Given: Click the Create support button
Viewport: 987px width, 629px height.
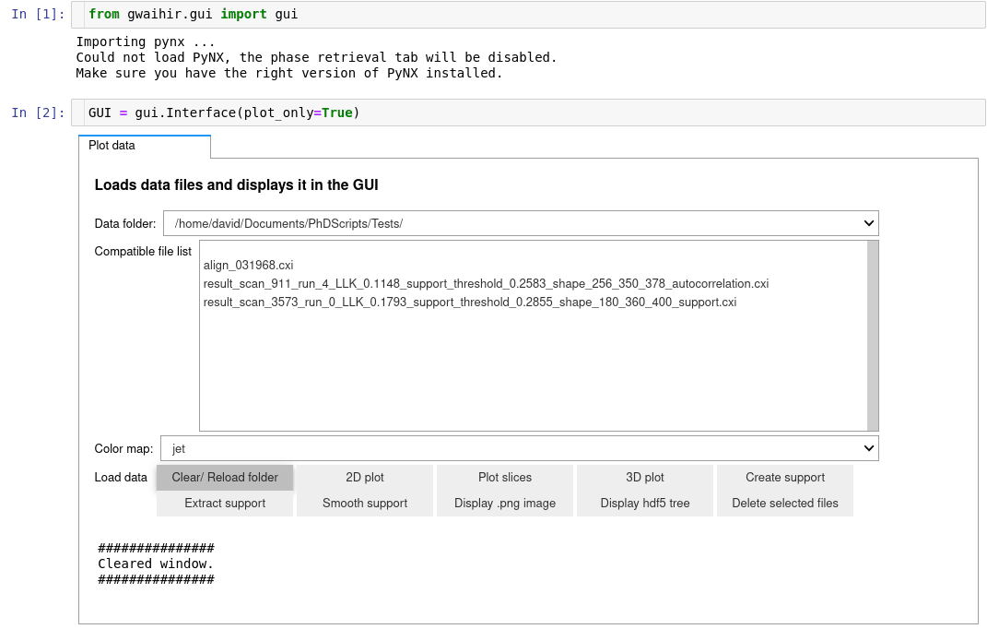Looking at the screenshot, I should tap(785, 478).
